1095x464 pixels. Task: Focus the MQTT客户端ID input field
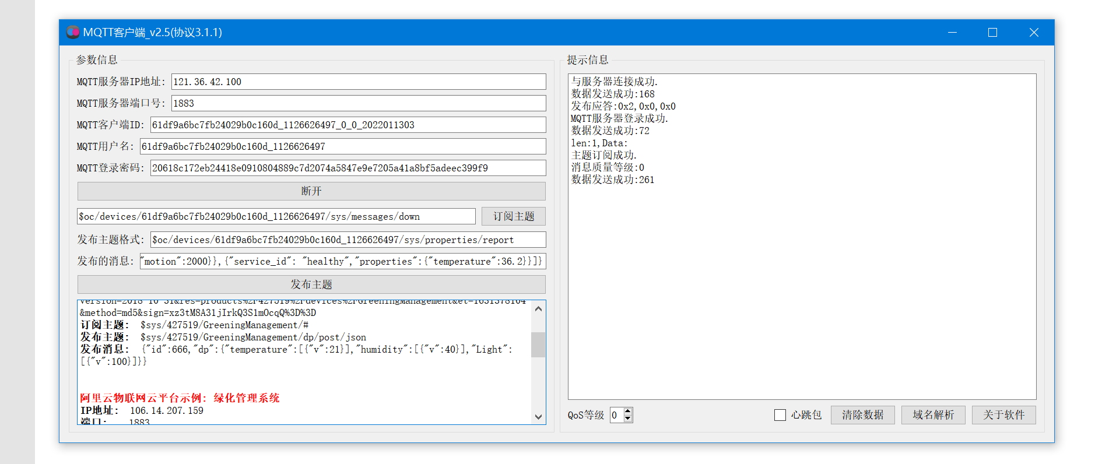[x=348, y=125]
